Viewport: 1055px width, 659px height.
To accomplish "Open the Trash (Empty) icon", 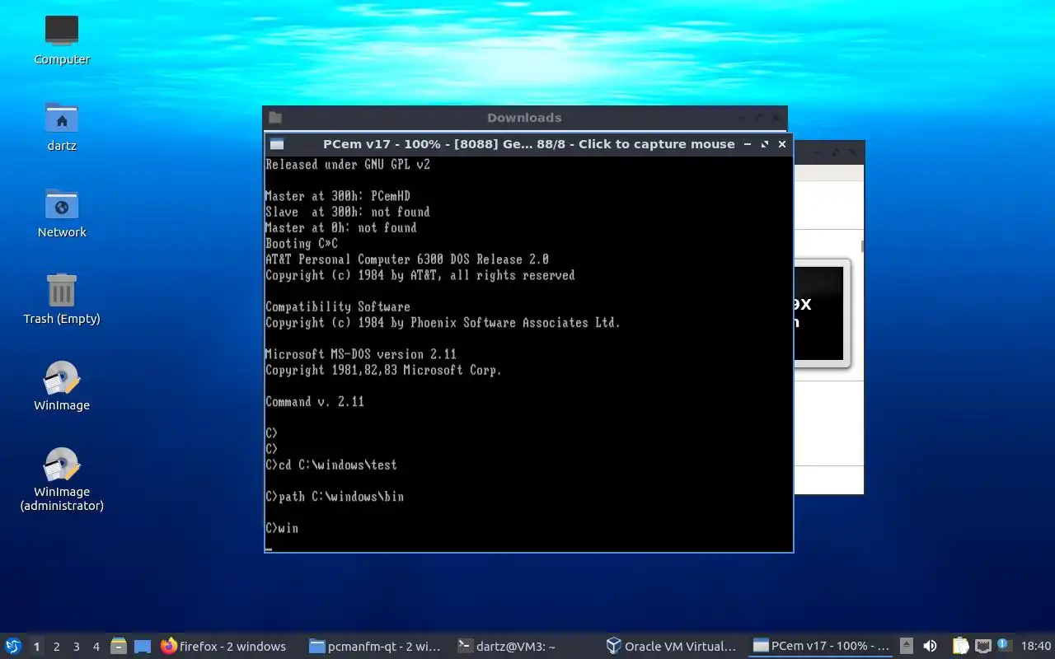I will 62,299.
